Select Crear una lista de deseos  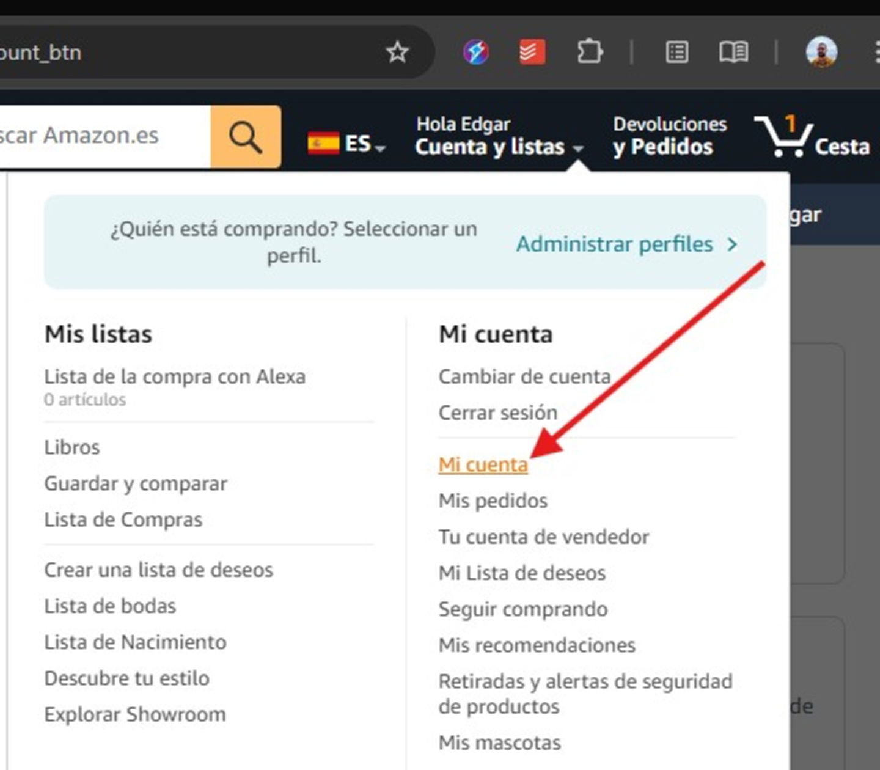[159, 570]
